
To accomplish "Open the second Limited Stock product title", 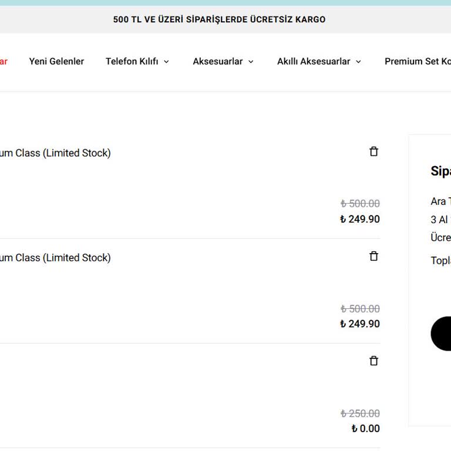I will point(55,257).
